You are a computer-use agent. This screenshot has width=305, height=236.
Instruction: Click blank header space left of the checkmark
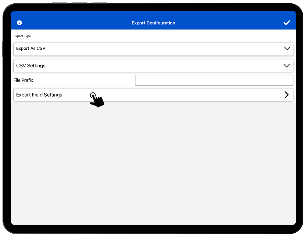pos(238,23)
